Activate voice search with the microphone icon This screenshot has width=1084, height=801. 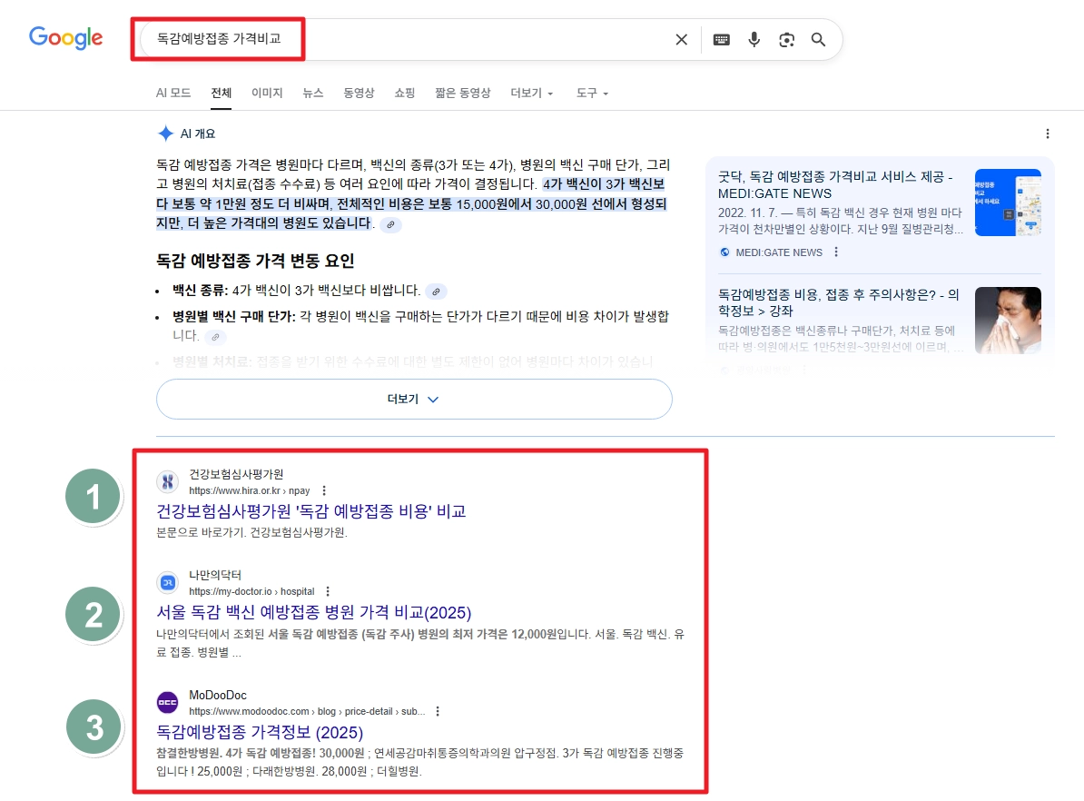click(754, 39)
